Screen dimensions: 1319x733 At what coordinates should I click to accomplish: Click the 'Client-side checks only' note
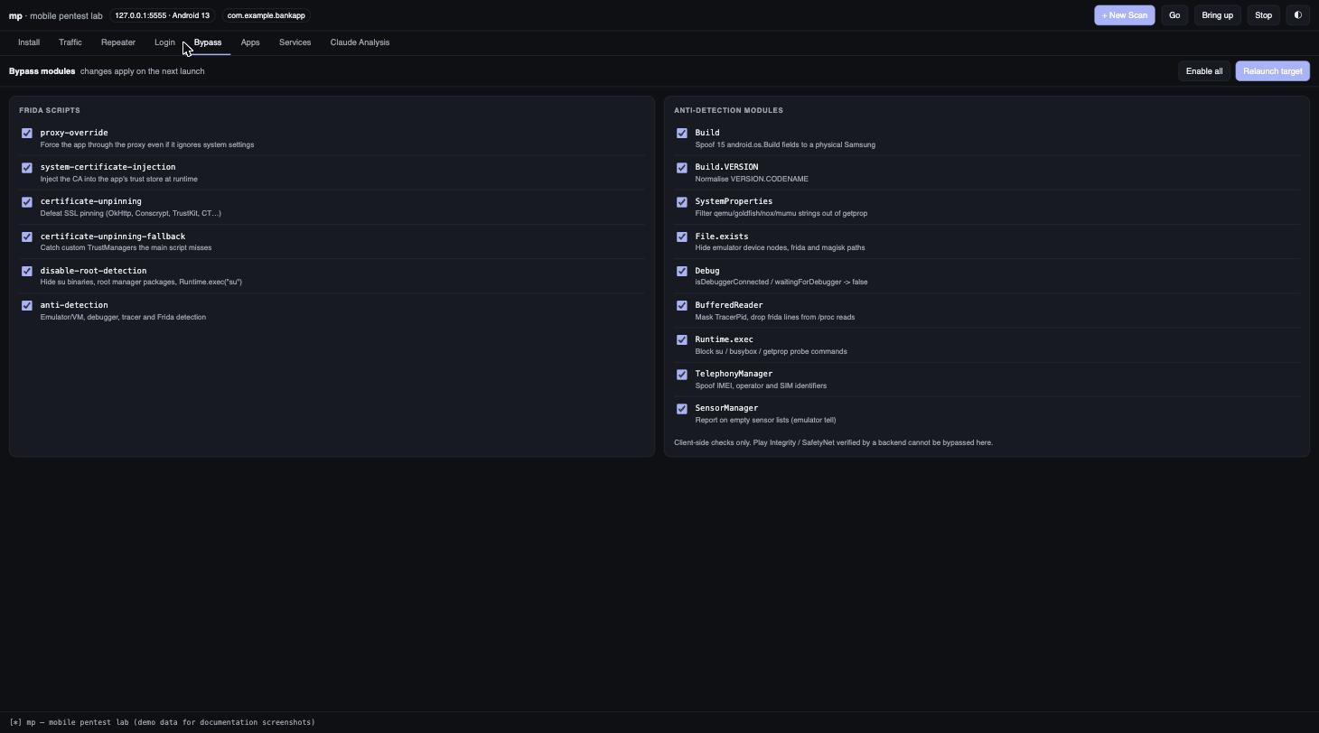click(x=833, y=442)
